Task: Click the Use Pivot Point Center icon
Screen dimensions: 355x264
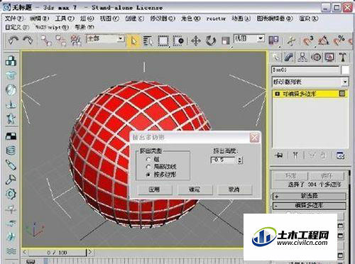Action: pyautogui.click(x=274, y=40)
